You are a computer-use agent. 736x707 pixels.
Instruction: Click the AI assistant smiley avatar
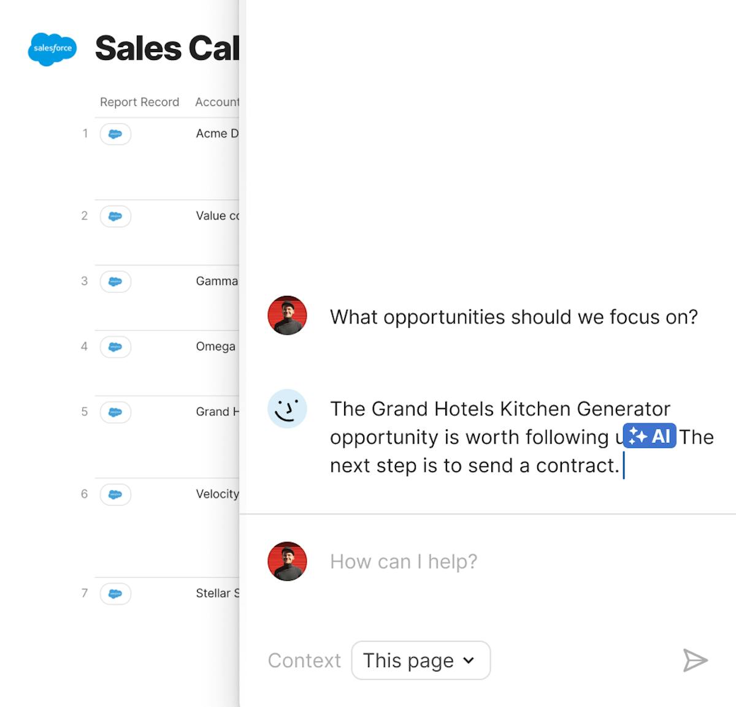click(287, 409)
